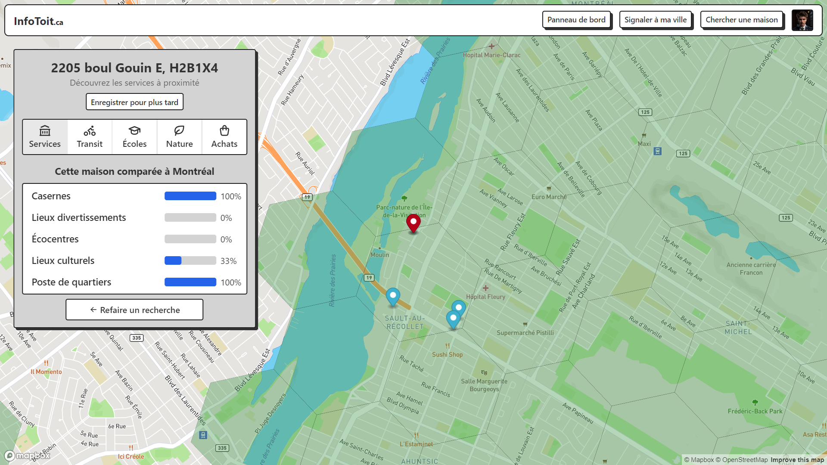Select the Achats tab
Image resolution: width=827 pixels, height=465 pixels.
tap(224, 137)
